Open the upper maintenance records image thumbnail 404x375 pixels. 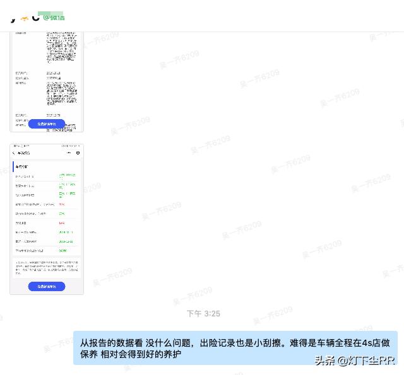point(47,82)
